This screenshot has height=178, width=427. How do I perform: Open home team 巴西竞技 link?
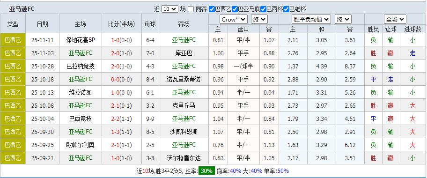click(x=81, y=119)
